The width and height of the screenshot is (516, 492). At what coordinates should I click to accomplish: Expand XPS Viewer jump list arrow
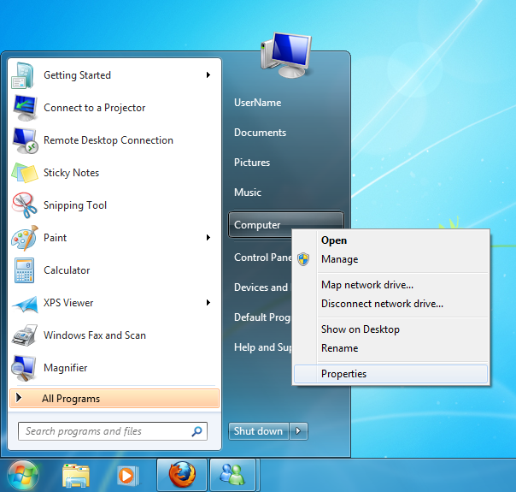click(208, 303)
